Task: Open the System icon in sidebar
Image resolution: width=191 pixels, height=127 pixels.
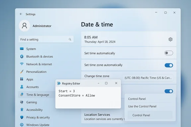Action: [22, 49]
